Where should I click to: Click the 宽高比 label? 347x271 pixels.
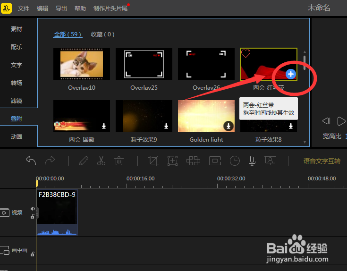tap(332, 136)
